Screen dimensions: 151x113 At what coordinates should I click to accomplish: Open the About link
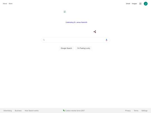click(5, 4)
